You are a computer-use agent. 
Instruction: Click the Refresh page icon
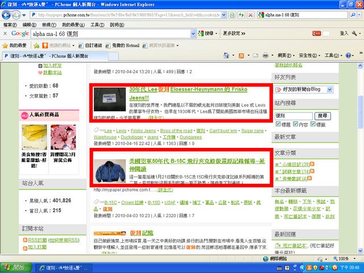241,15
